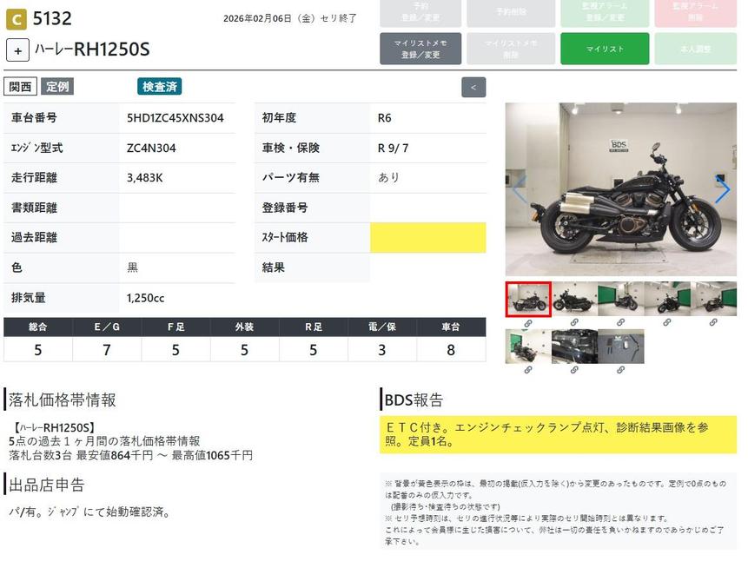Click the 本人調整 button

[x=695, y=49]
